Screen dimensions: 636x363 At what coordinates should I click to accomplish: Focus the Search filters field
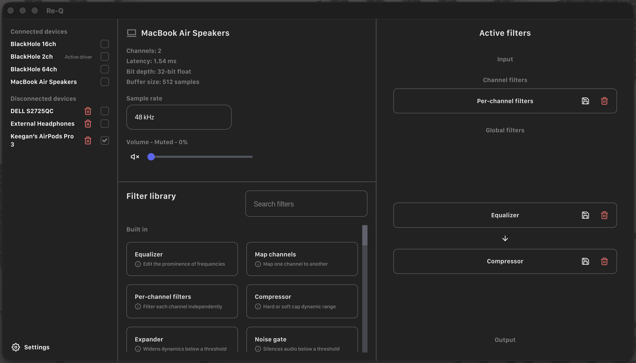306,204
